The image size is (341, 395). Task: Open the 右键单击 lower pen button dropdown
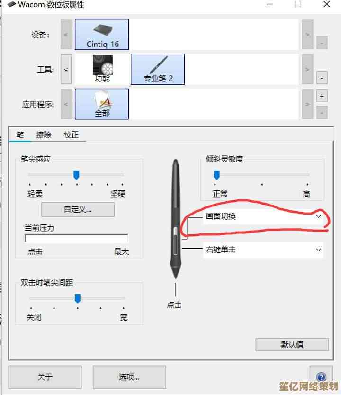(263, 250)
